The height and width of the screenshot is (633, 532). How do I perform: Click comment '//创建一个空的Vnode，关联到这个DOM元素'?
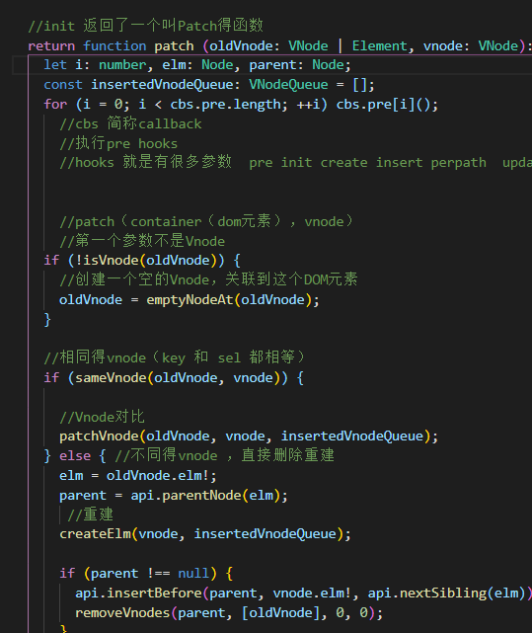point(208,279)
